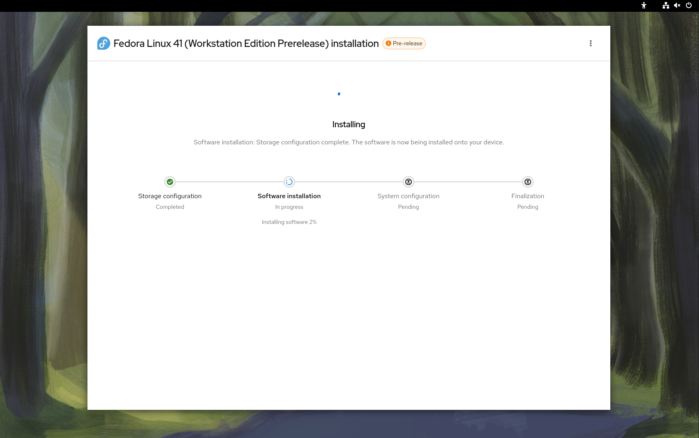Click the Pre-release warning badge
The image size is (699, 438).
404,43
